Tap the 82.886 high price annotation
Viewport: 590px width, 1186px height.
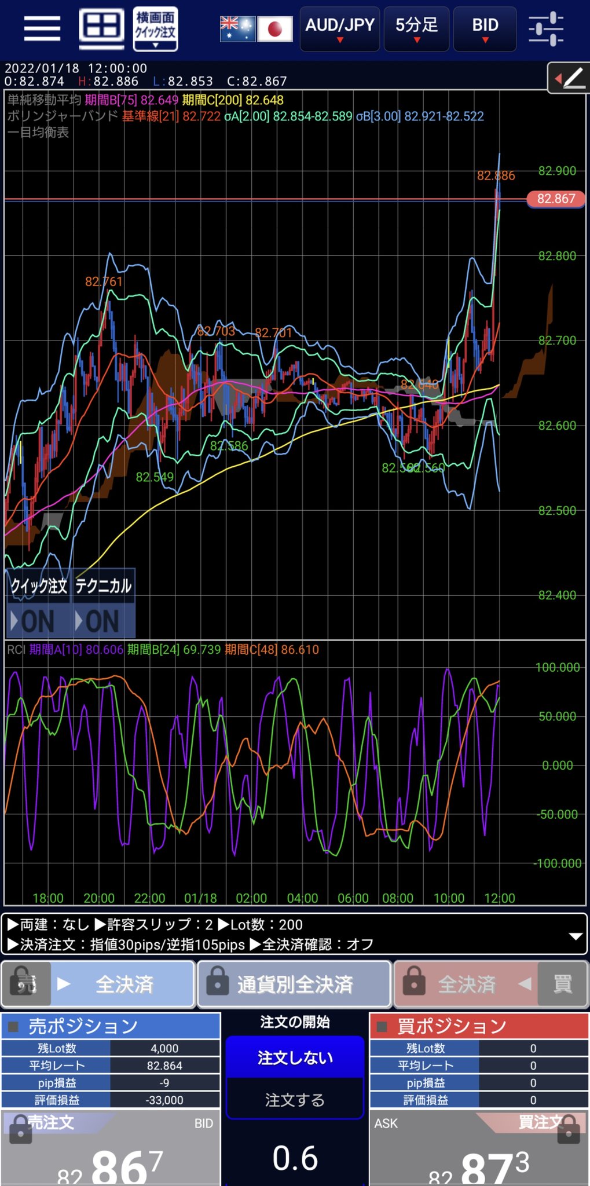click(x=496, y=175)
